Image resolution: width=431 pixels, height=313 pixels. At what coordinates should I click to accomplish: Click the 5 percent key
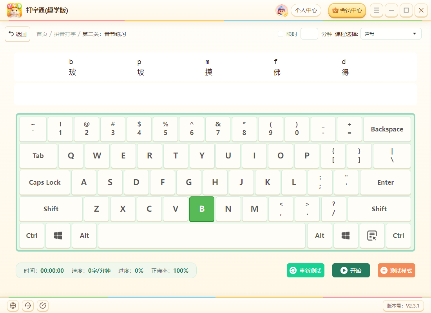[x=165, y=129]
